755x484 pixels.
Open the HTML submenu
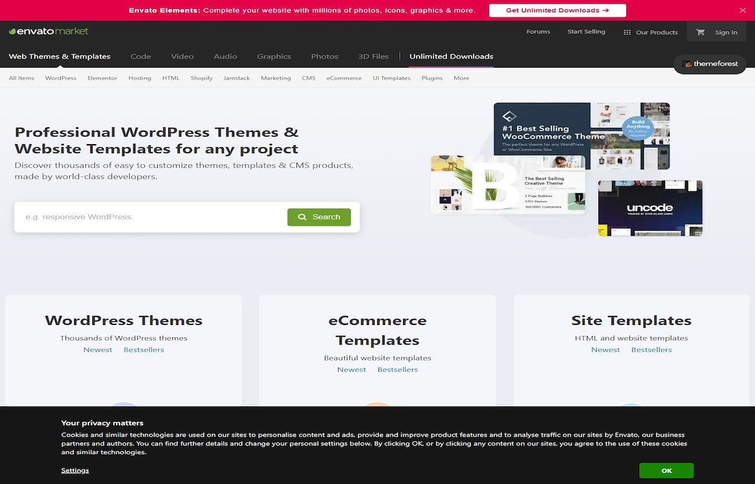[170, 78]
